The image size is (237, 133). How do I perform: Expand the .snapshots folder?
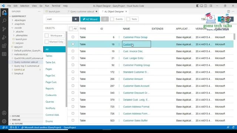tap(12, 24)
